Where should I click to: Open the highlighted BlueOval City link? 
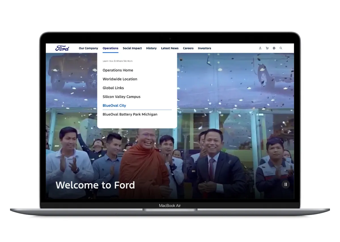tap(114, 106)
